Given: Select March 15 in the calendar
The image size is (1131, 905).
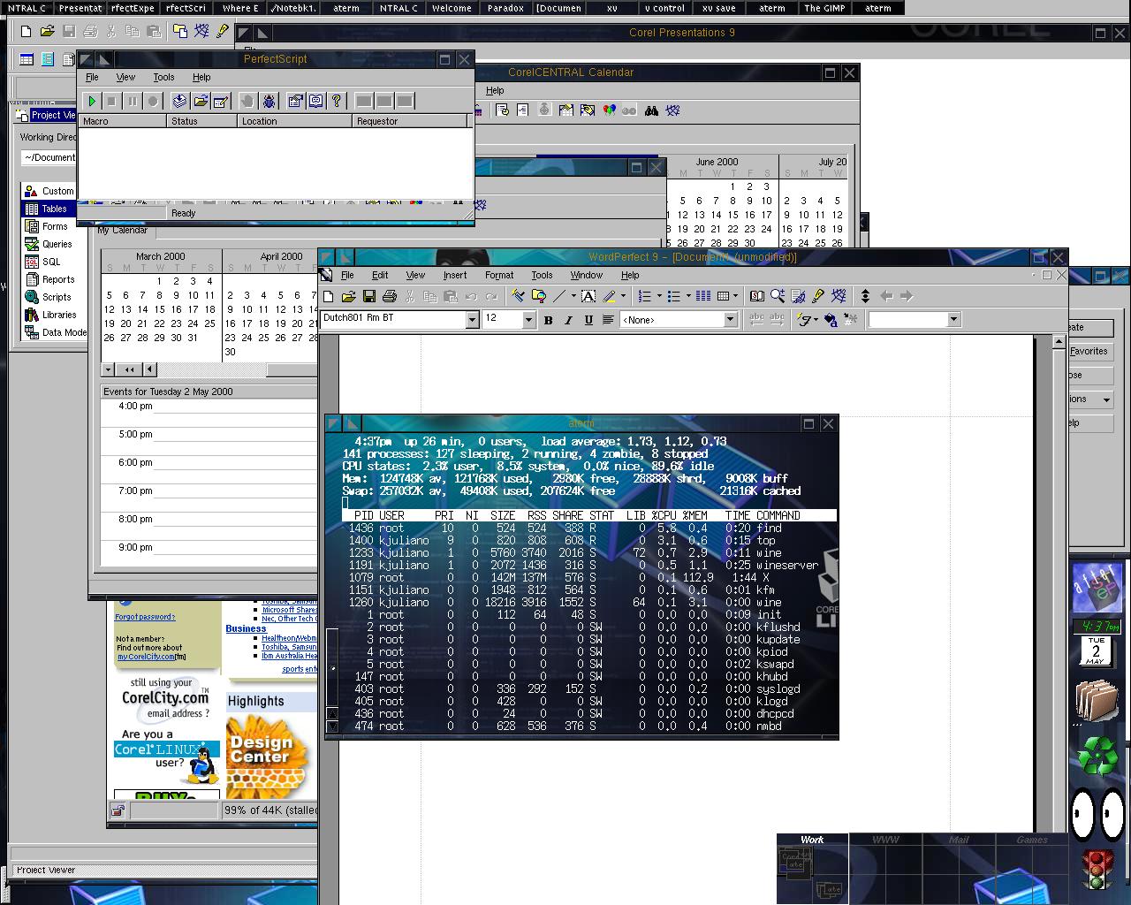Looking at the screenshot, I should pyautogui.click(x=160, y=309).
